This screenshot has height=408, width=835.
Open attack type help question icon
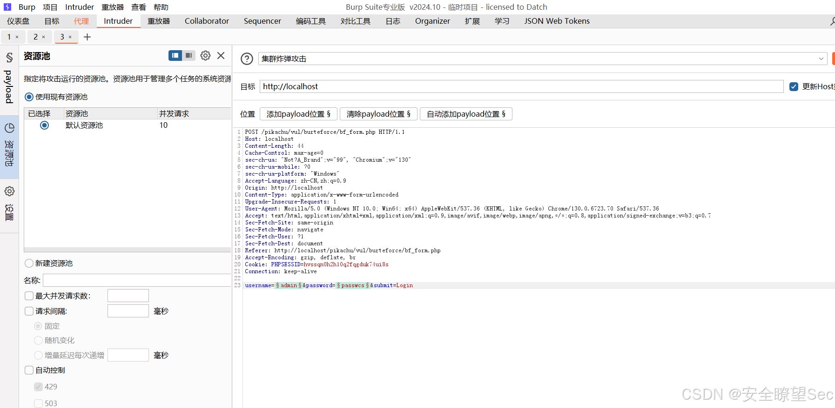pos(247,59)
